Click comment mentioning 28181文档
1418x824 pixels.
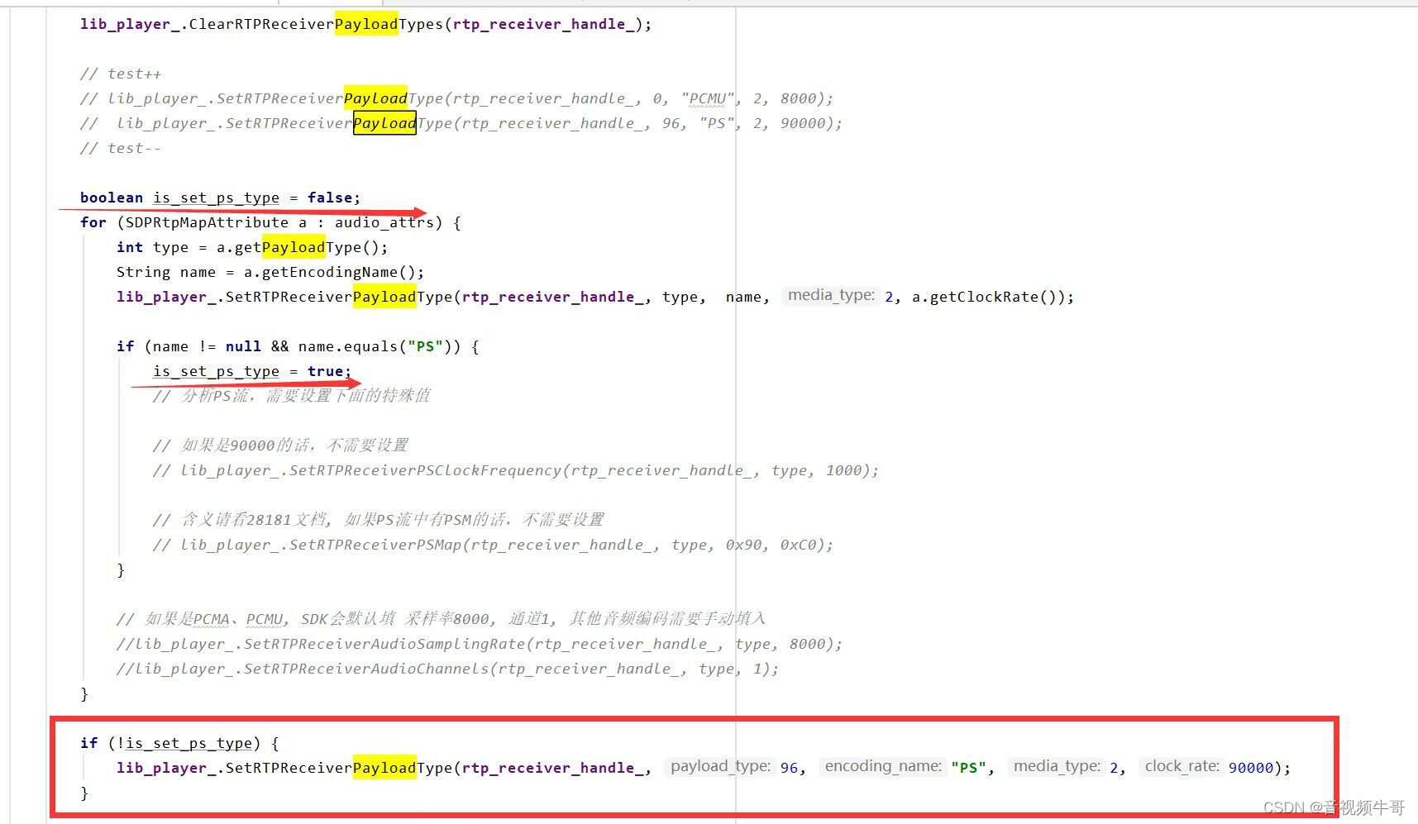click(379, 520)
